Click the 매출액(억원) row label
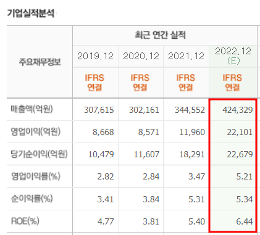The image size is (260, 235). (x=32, y=109)
